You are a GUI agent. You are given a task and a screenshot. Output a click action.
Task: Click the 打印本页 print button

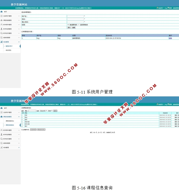pos(33,130)
